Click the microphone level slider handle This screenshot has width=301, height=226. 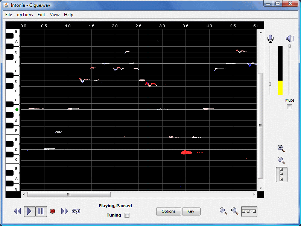pyautogui.click(x=270, y=84)
